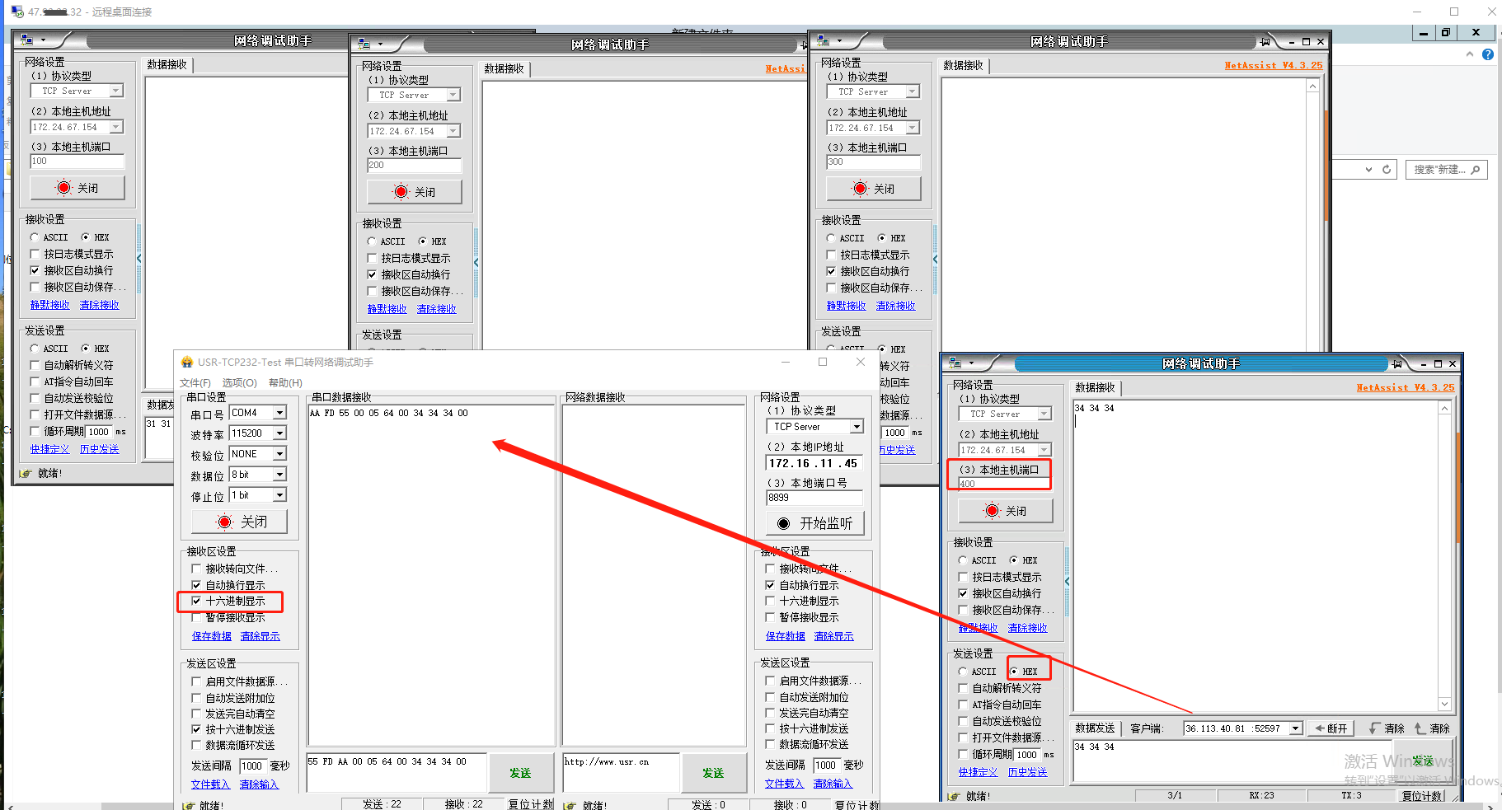
Task: Click the 本地端口号 8899 input field
Action: [814, 498]
